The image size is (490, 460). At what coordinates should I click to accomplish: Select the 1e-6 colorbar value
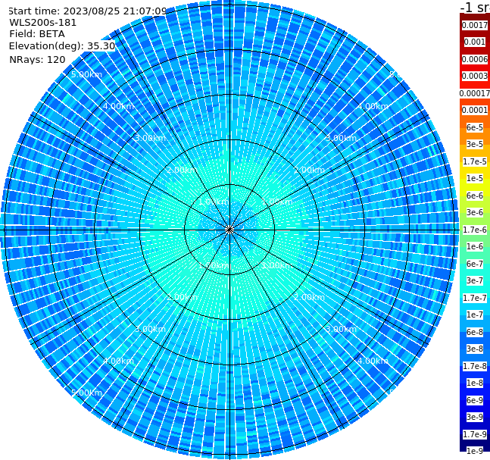pyautogui.click(x=475, y=246)
